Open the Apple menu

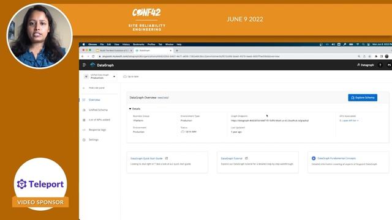point(83,45)
